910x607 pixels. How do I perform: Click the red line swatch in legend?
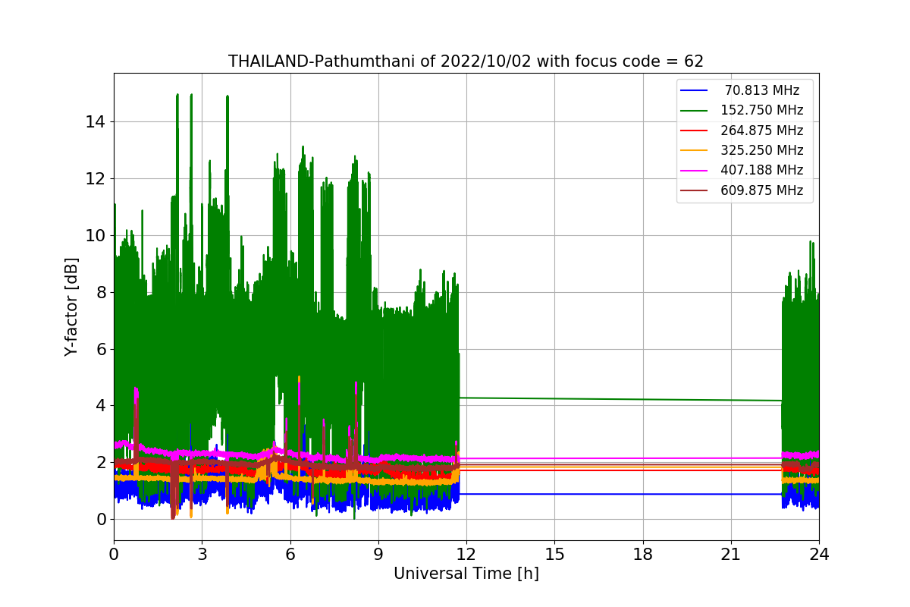694,131
